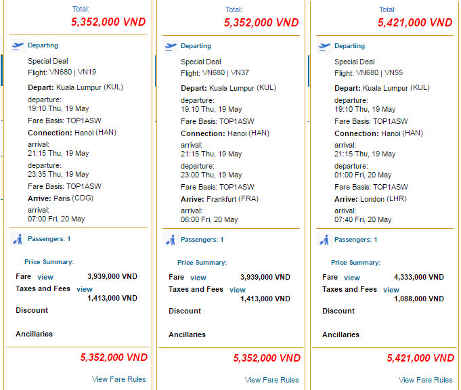The width and height of the screenshot is (461, 390).
Task: Click the departing plane icon for the Paris flight
Action: point(18,46)
